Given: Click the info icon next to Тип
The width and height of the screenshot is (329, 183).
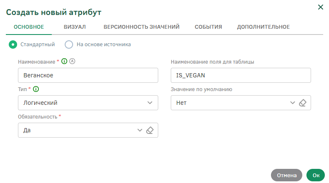Looking at the screenshot, I should tap(36, 89).
